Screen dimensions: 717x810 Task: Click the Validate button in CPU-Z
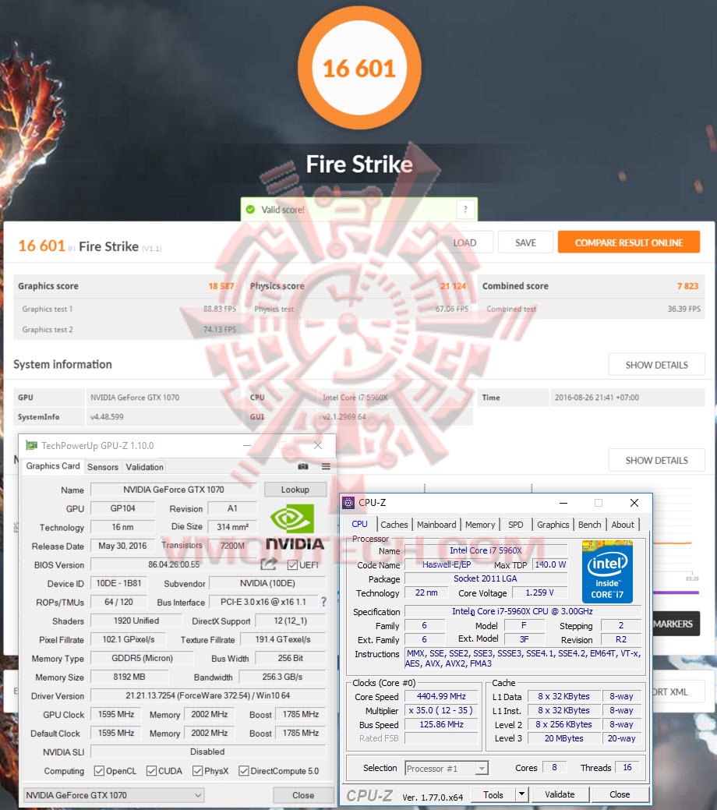pos(560,794)
